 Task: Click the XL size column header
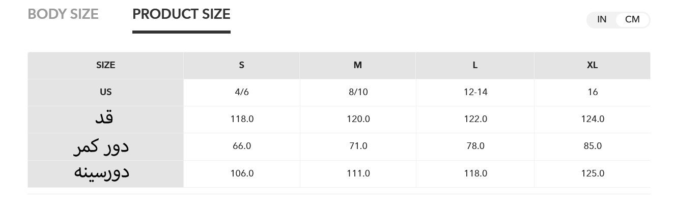pyautogui.click(x=592, y=65)
